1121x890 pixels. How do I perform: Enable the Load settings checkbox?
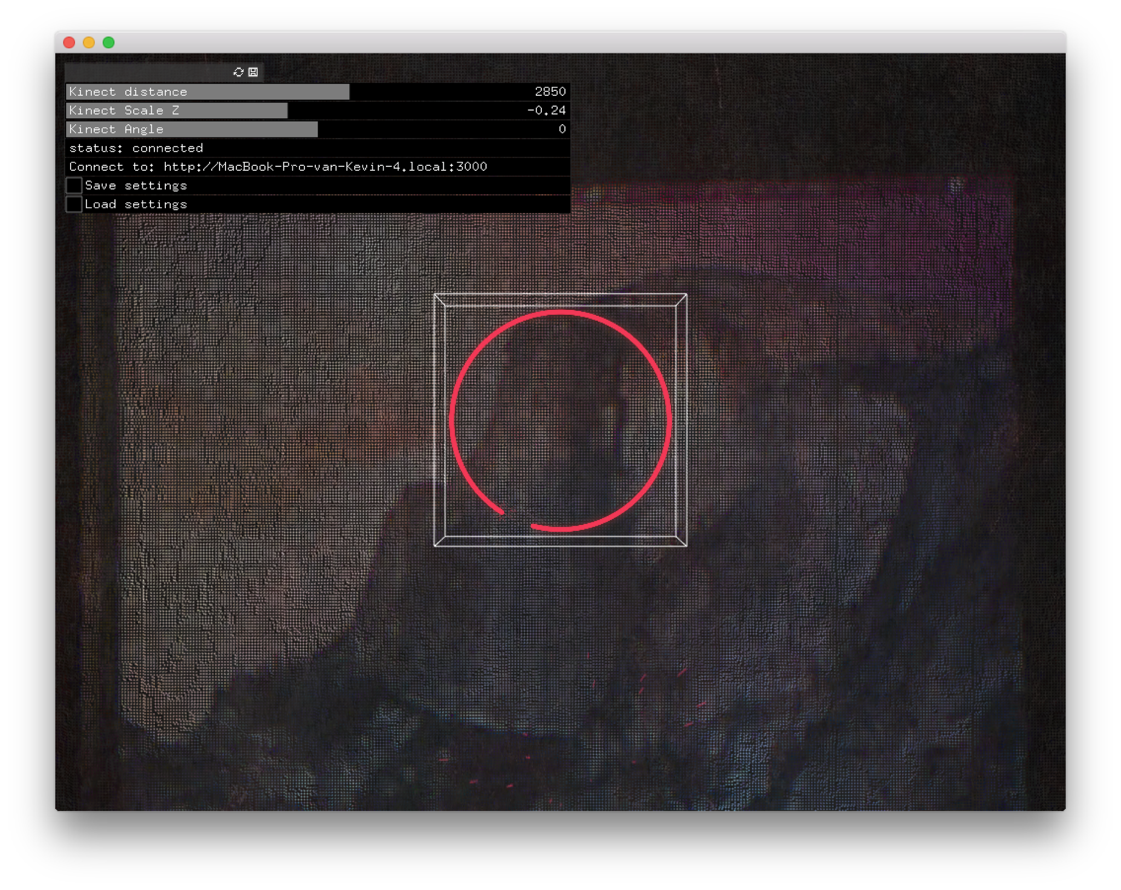click(74, 204)
